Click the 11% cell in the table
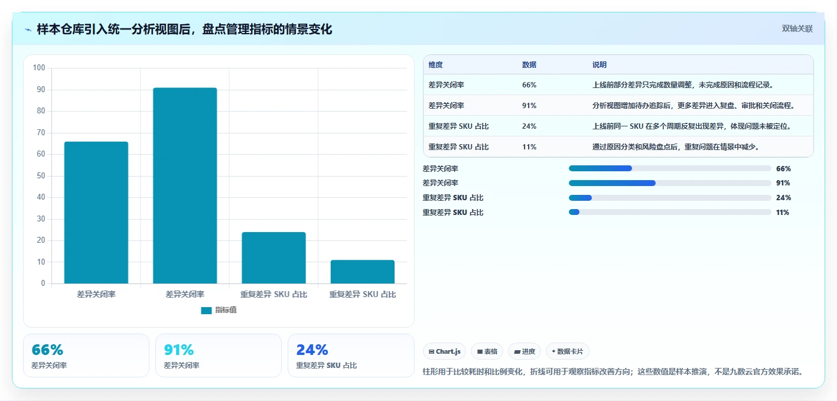This screenshot has height=401, width=837. (529, 147)
